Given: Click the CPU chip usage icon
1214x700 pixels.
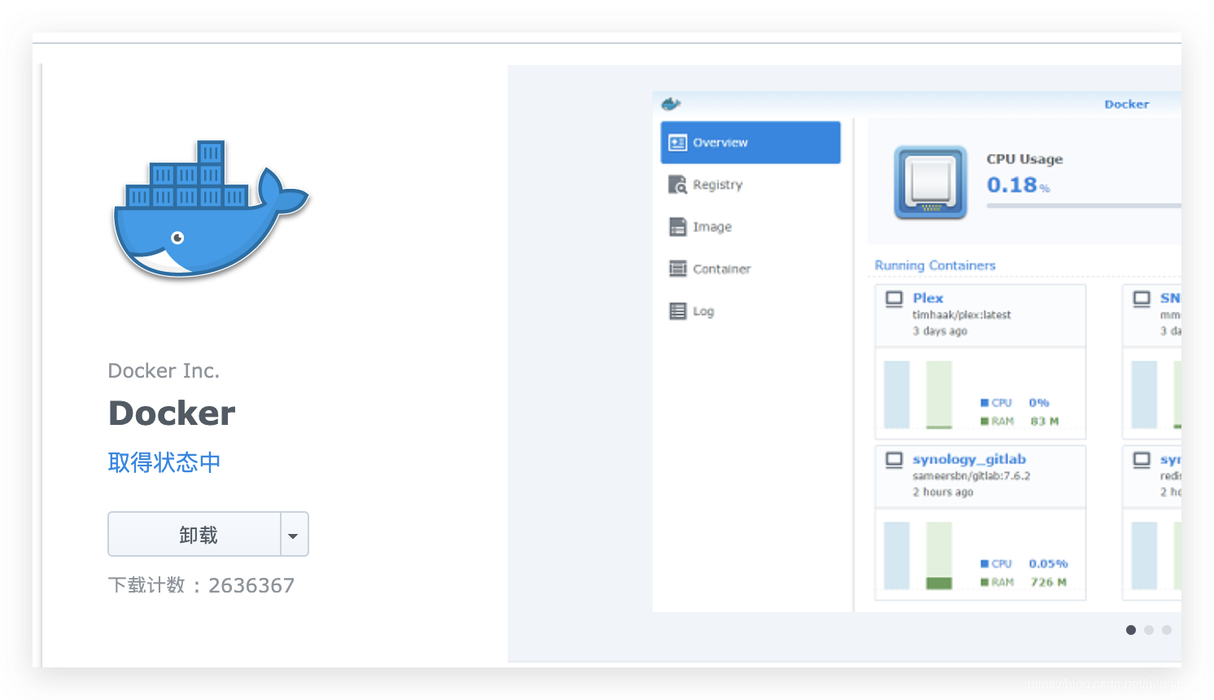Looking at the screenshot, I should click(x=931, y=182).
